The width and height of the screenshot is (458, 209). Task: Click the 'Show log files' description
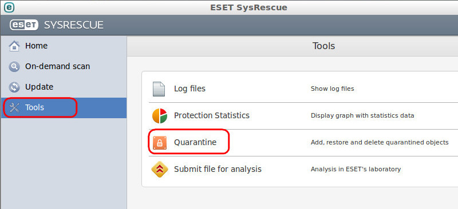pyautogui.click(x=333, y=89)
